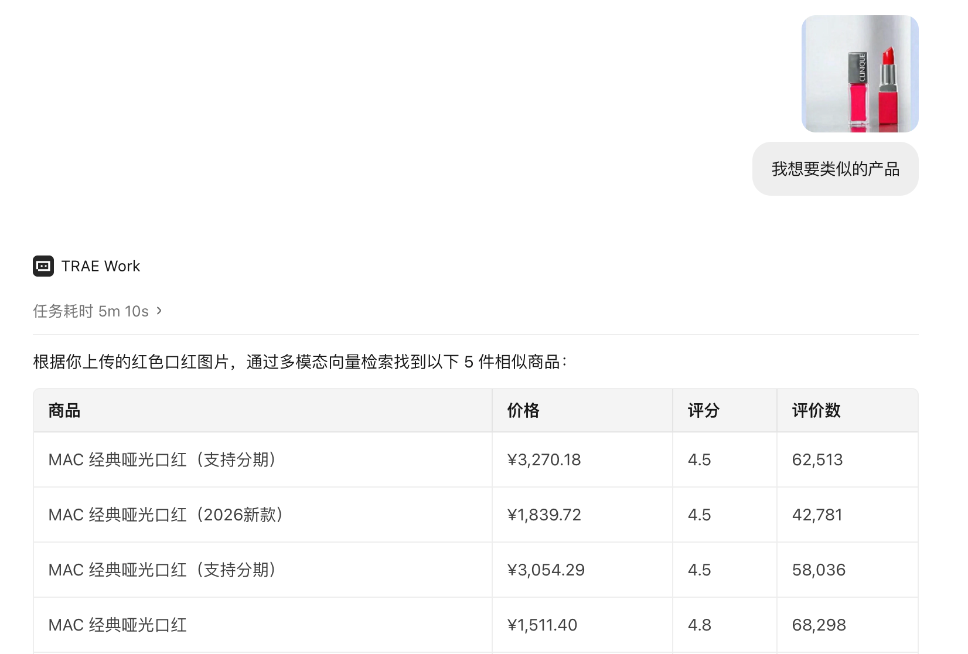Open the uploaded lipstick image thumbnail
968x654 pixels.
click(860, 74)
